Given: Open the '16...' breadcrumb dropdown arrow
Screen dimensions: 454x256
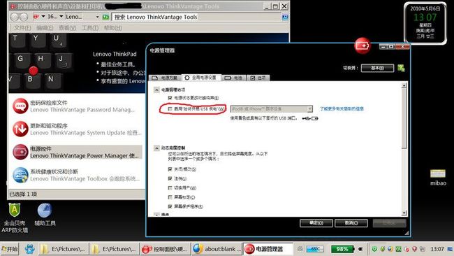Looking at the screenshot, I should coord(61,17).
